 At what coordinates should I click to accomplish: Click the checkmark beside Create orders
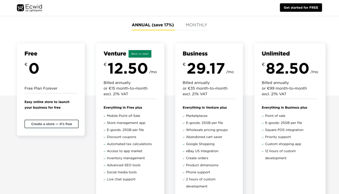[x=183, y=158]
